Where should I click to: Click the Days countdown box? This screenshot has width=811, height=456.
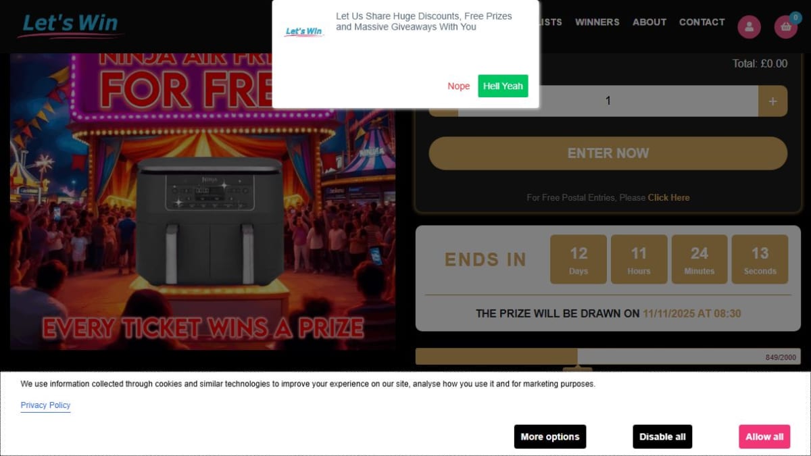[x=579, y=259]
